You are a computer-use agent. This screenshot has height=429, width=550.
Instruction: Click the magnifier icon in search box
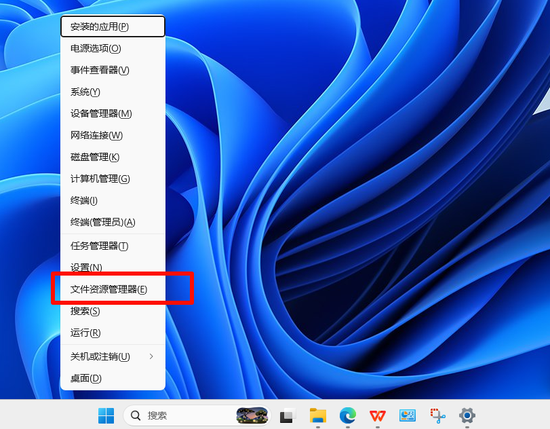(136, 415)
